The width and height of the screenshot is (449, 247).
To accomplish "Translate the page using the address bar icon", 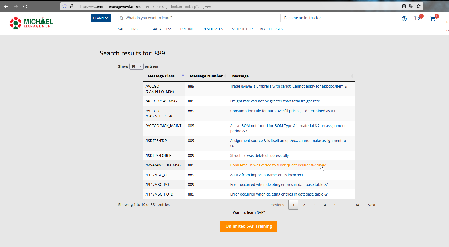I will 411,6.
